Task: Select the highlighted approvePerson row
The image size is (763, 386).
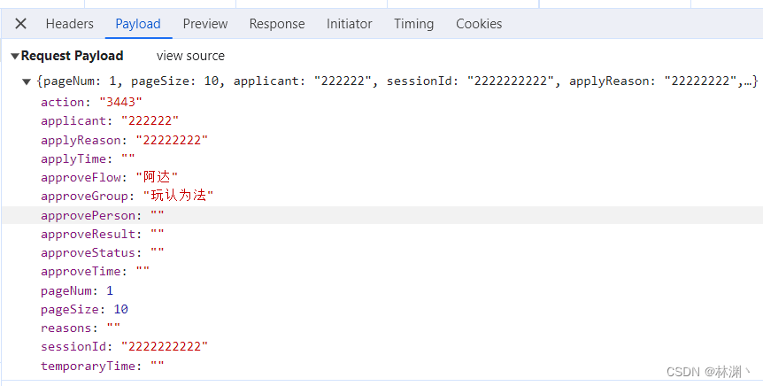Action: click(382, 215)
